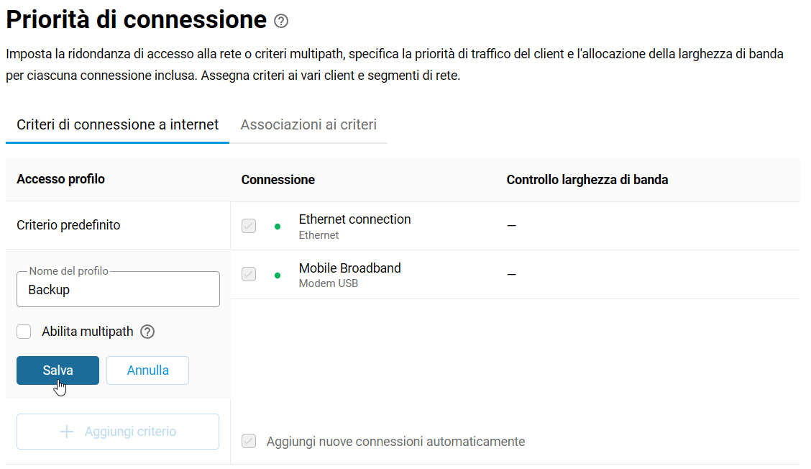Image resolution: width=811 pixels, height=469 pixels.
Task: Toggle Aggiungi nuove connessioni automaticamente checkbox
Action: (249, 441)
